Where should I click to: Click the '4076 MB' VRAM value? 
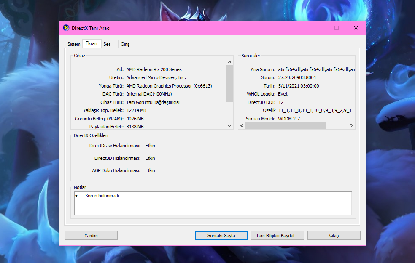pos(135,119)
